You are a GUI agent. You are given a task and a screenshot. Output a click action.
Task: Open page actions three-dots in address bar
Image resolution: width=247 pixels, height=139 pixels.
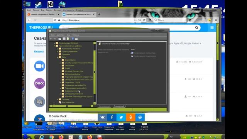pos(135,20)
